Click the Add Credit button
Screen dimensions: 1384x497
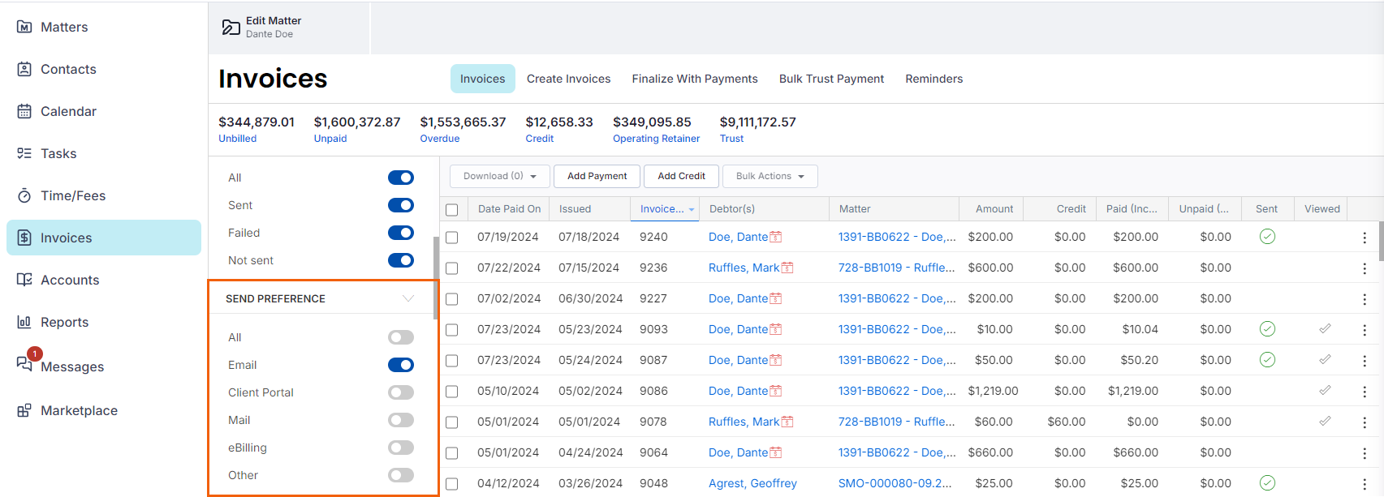pyautogui.click(x=682, y=176)
